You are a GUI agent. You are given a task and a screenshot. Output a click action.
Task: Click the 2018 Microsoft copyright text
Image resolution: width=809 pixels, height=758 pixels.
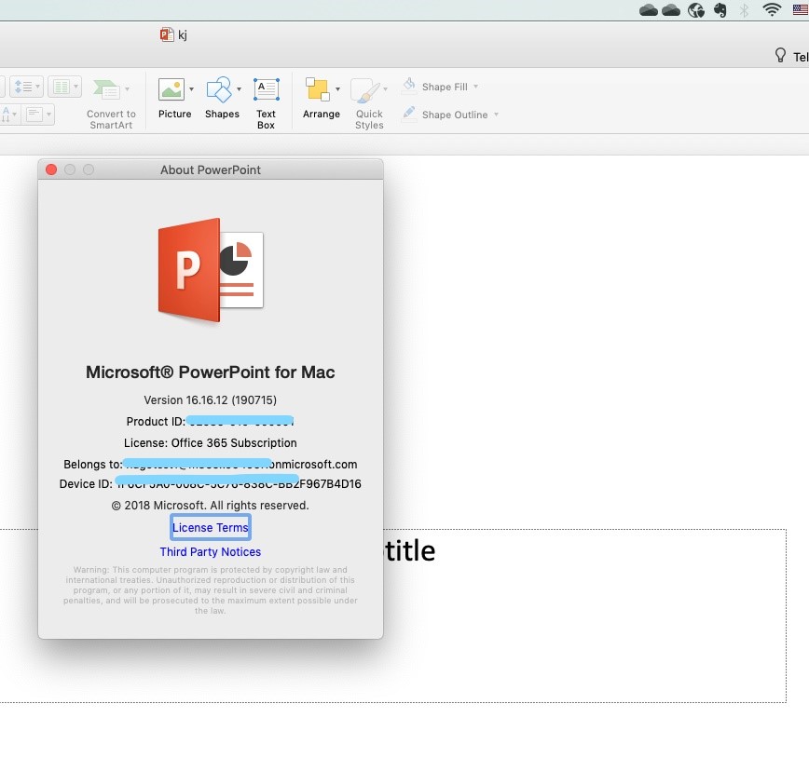(x=210, y=506)
